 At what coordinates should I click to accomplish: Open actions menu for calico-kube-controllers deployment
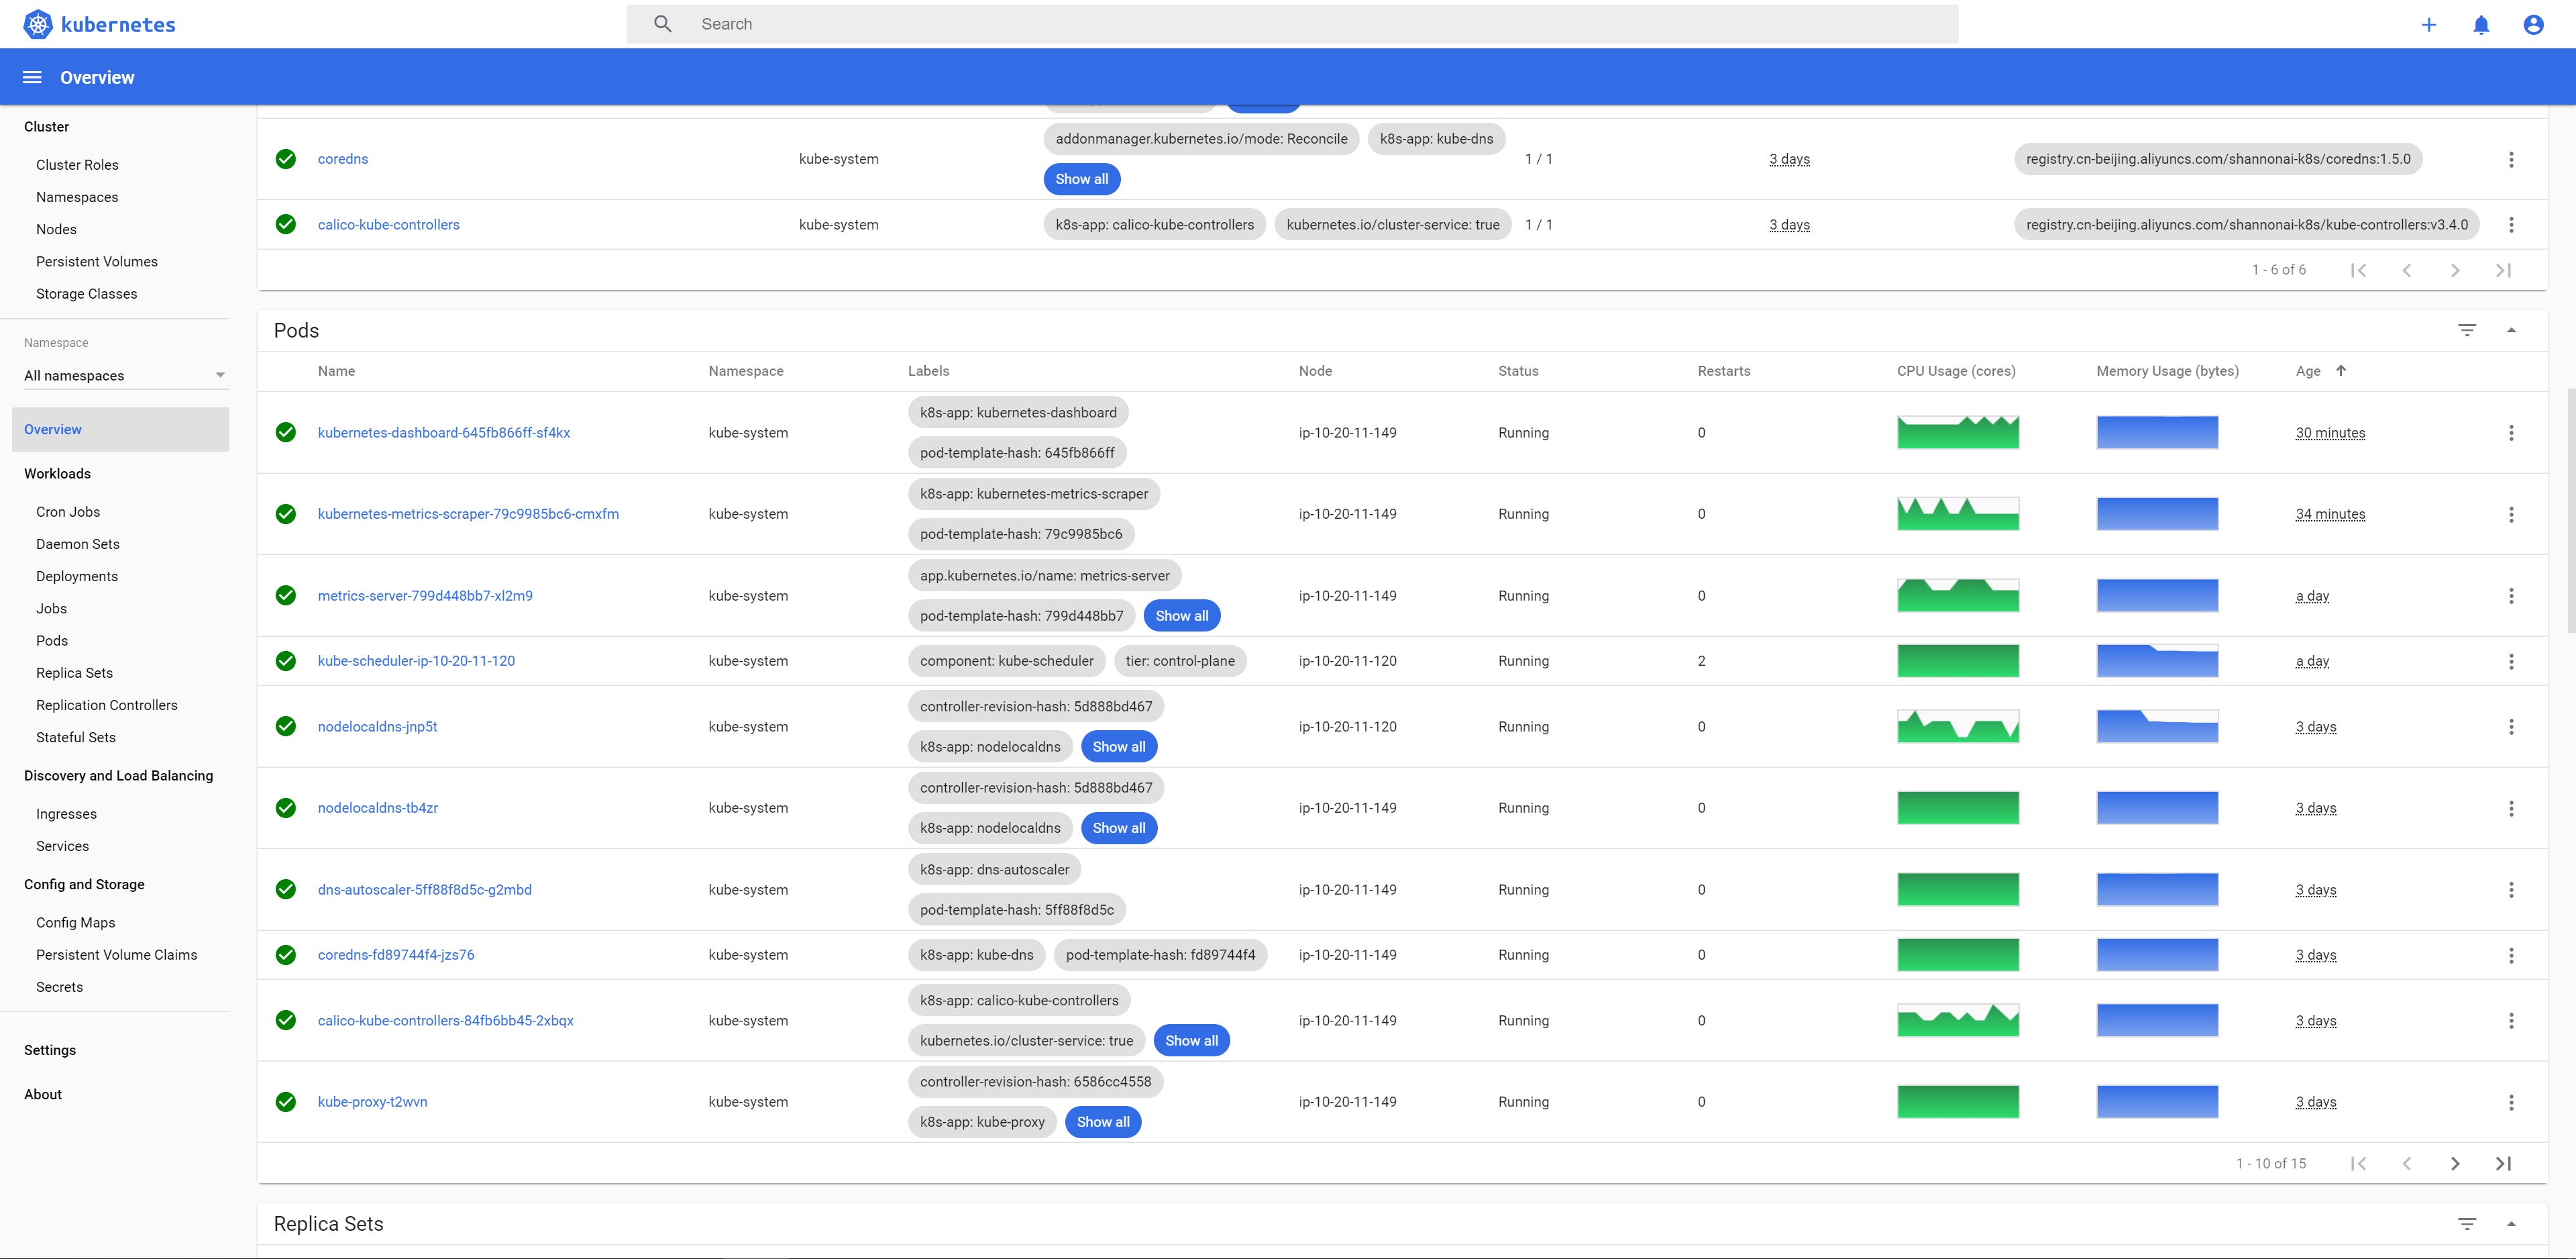pyautogui.click(x=2511, y=224)
